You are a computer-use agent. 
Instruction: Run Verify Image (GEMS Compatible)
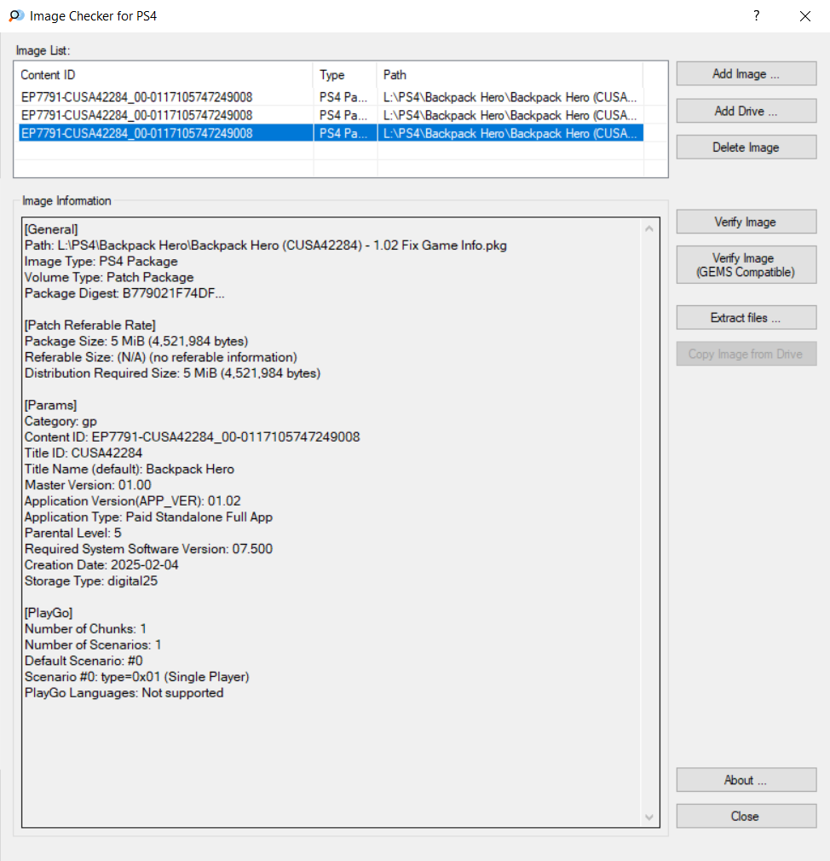coord(746,264)
